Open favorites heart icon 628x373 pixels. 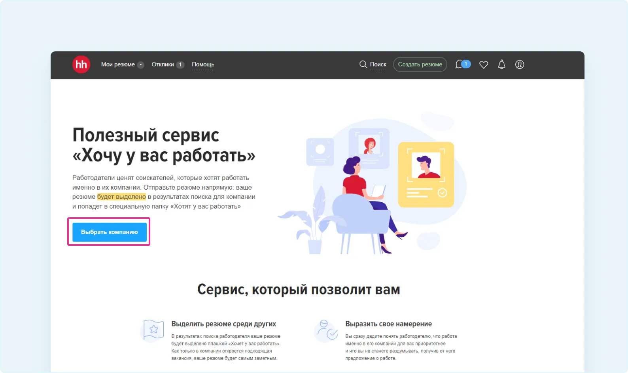[484, 65]
